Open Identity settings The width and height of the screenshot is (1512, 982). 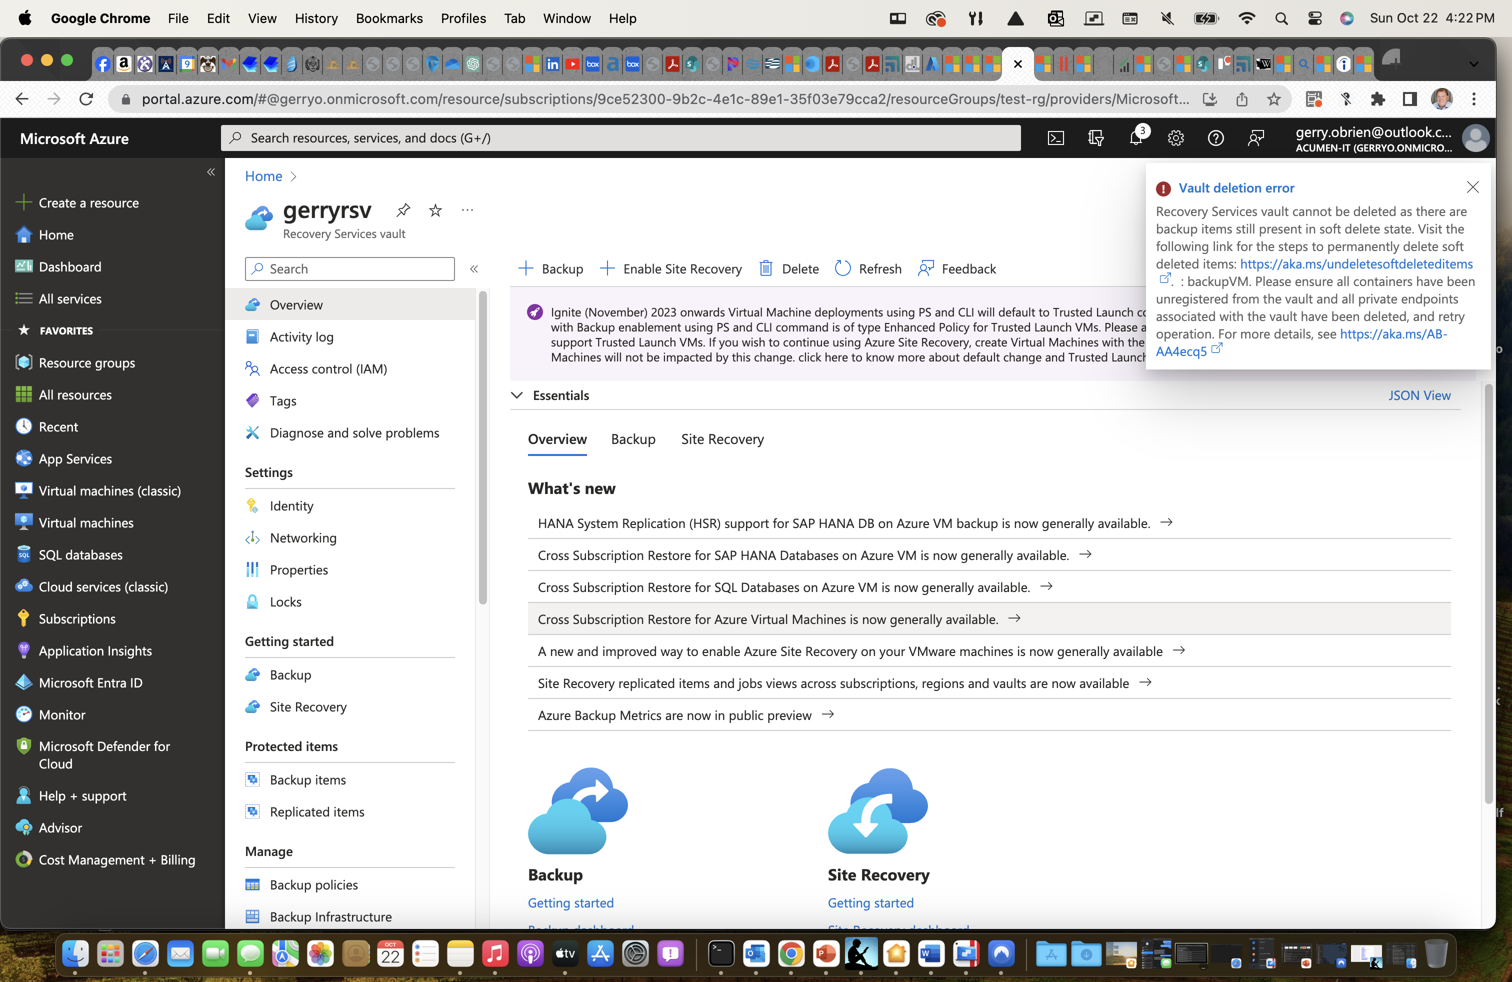(x=291, y=505)
